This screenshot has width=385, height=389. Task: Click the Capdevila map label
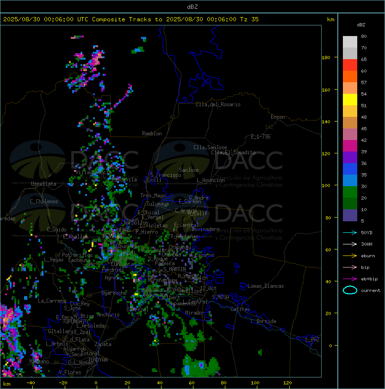[x=124, y=180]
